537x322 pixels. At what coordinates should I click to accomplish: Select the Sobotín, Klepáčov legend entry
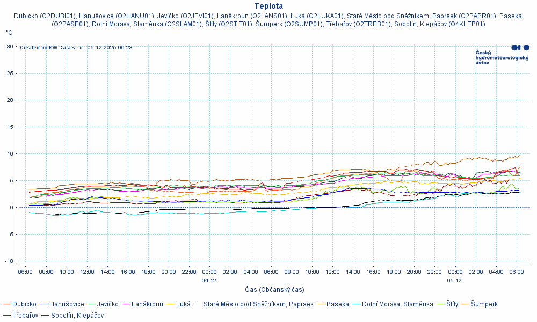point(77,316)
